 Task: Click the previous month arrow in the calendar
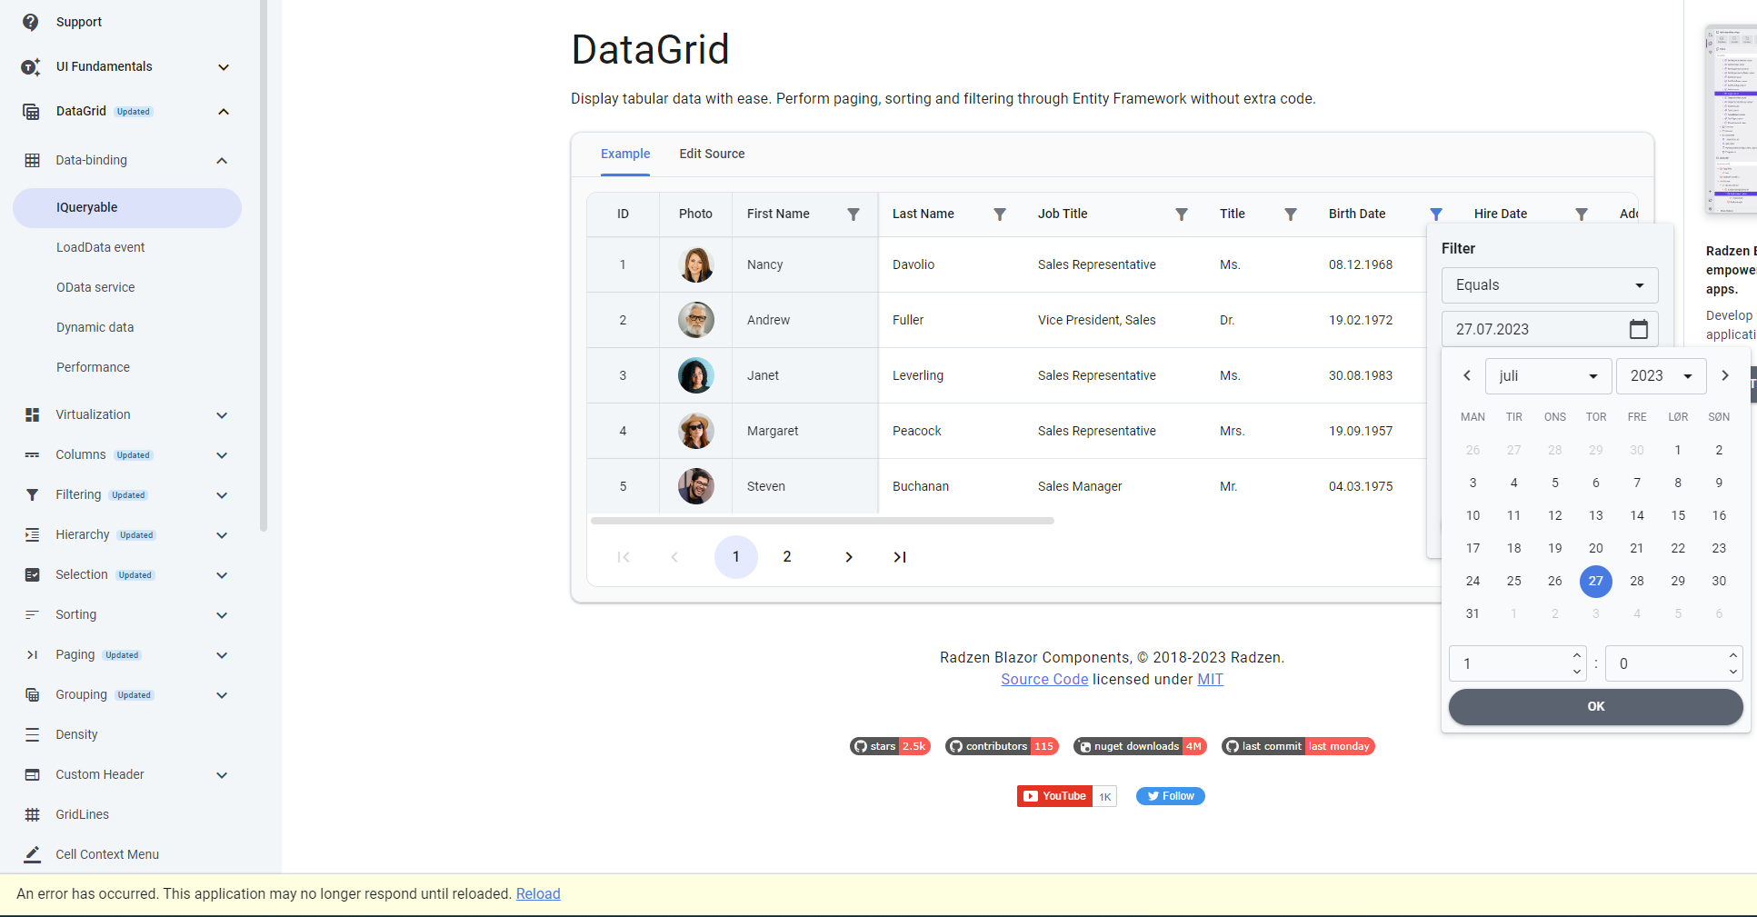[1466, 375]
